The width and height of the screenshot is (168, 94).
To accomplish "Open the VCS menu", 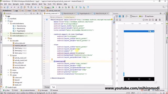I will point(54,4).
